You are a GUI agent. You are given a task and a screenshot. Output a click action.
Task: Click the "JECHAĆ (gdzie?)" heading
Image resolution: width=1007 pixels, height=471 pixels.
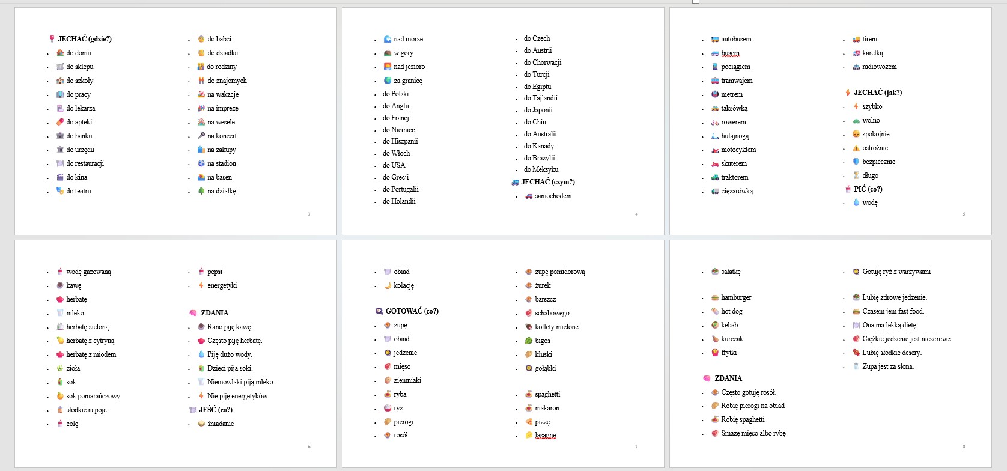[85, 39]
